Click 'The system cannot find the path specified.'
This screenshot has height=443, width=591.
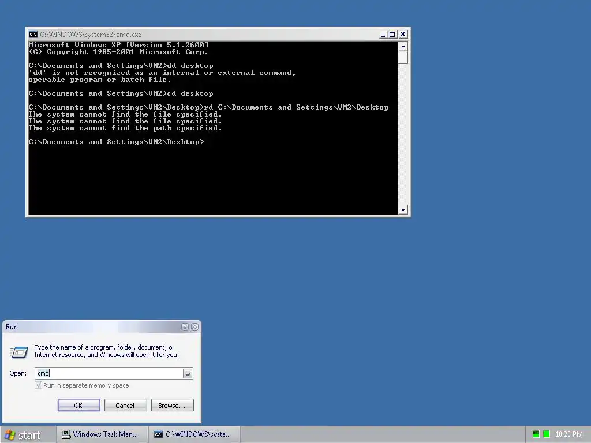tap(125, 128)
